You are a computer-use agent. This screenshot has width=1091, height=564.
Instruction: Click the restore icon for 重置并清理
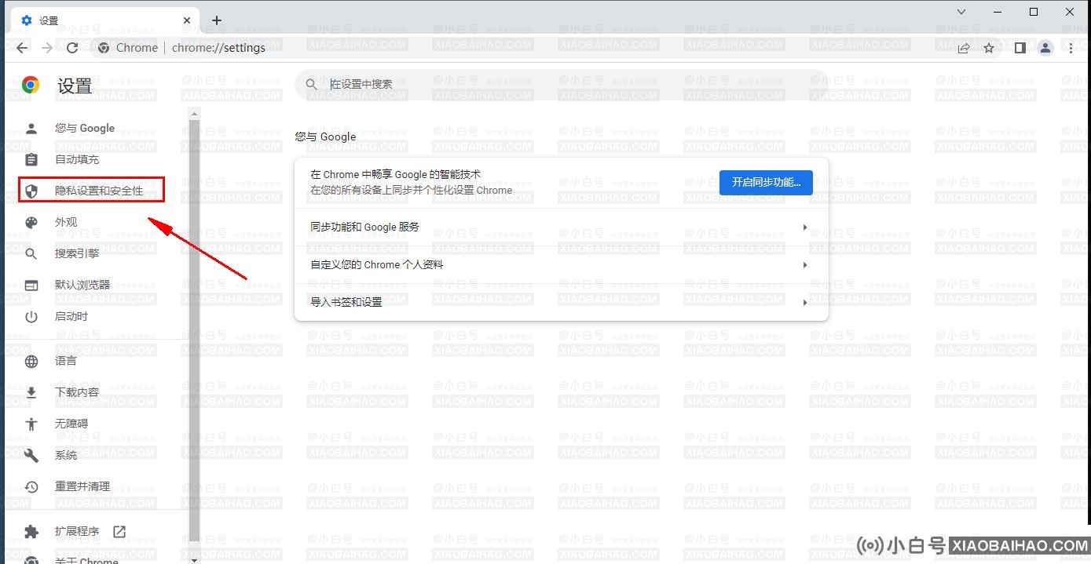tap(31, 486)
